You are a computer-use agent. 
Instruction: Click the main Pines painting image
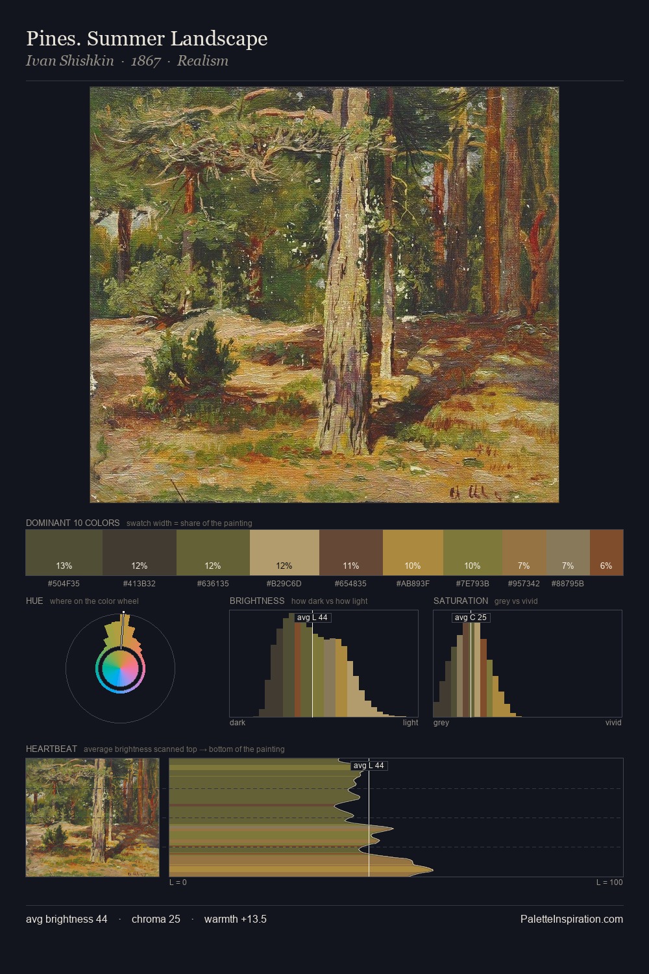point(324,295)
